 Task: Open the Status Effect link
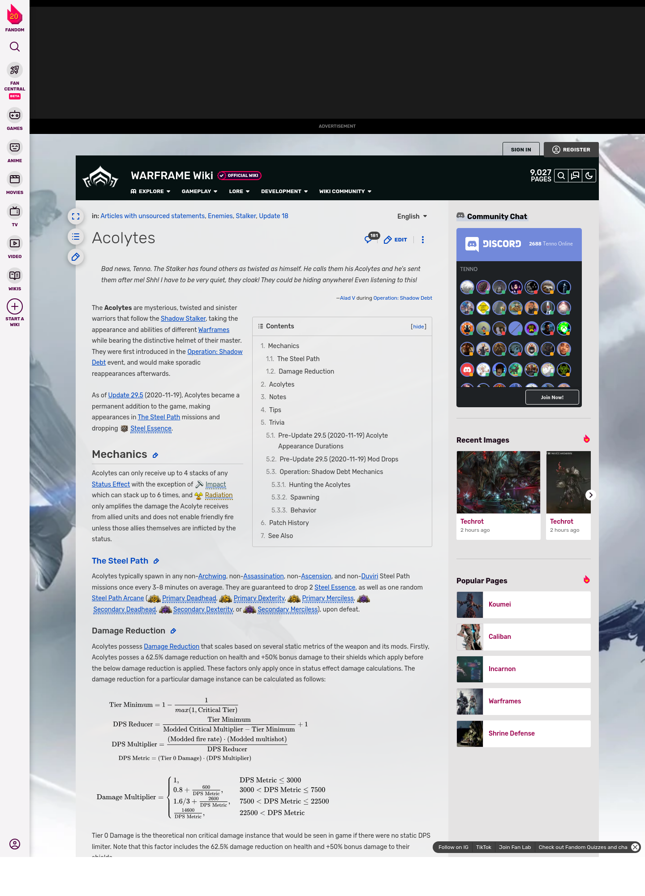point(111,484)
